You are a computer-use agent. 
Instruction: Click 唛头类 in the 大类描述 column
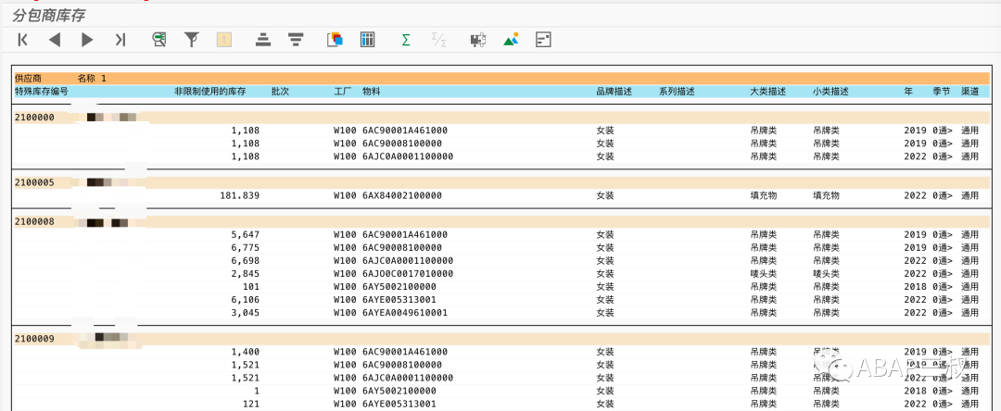pos(764,274)
